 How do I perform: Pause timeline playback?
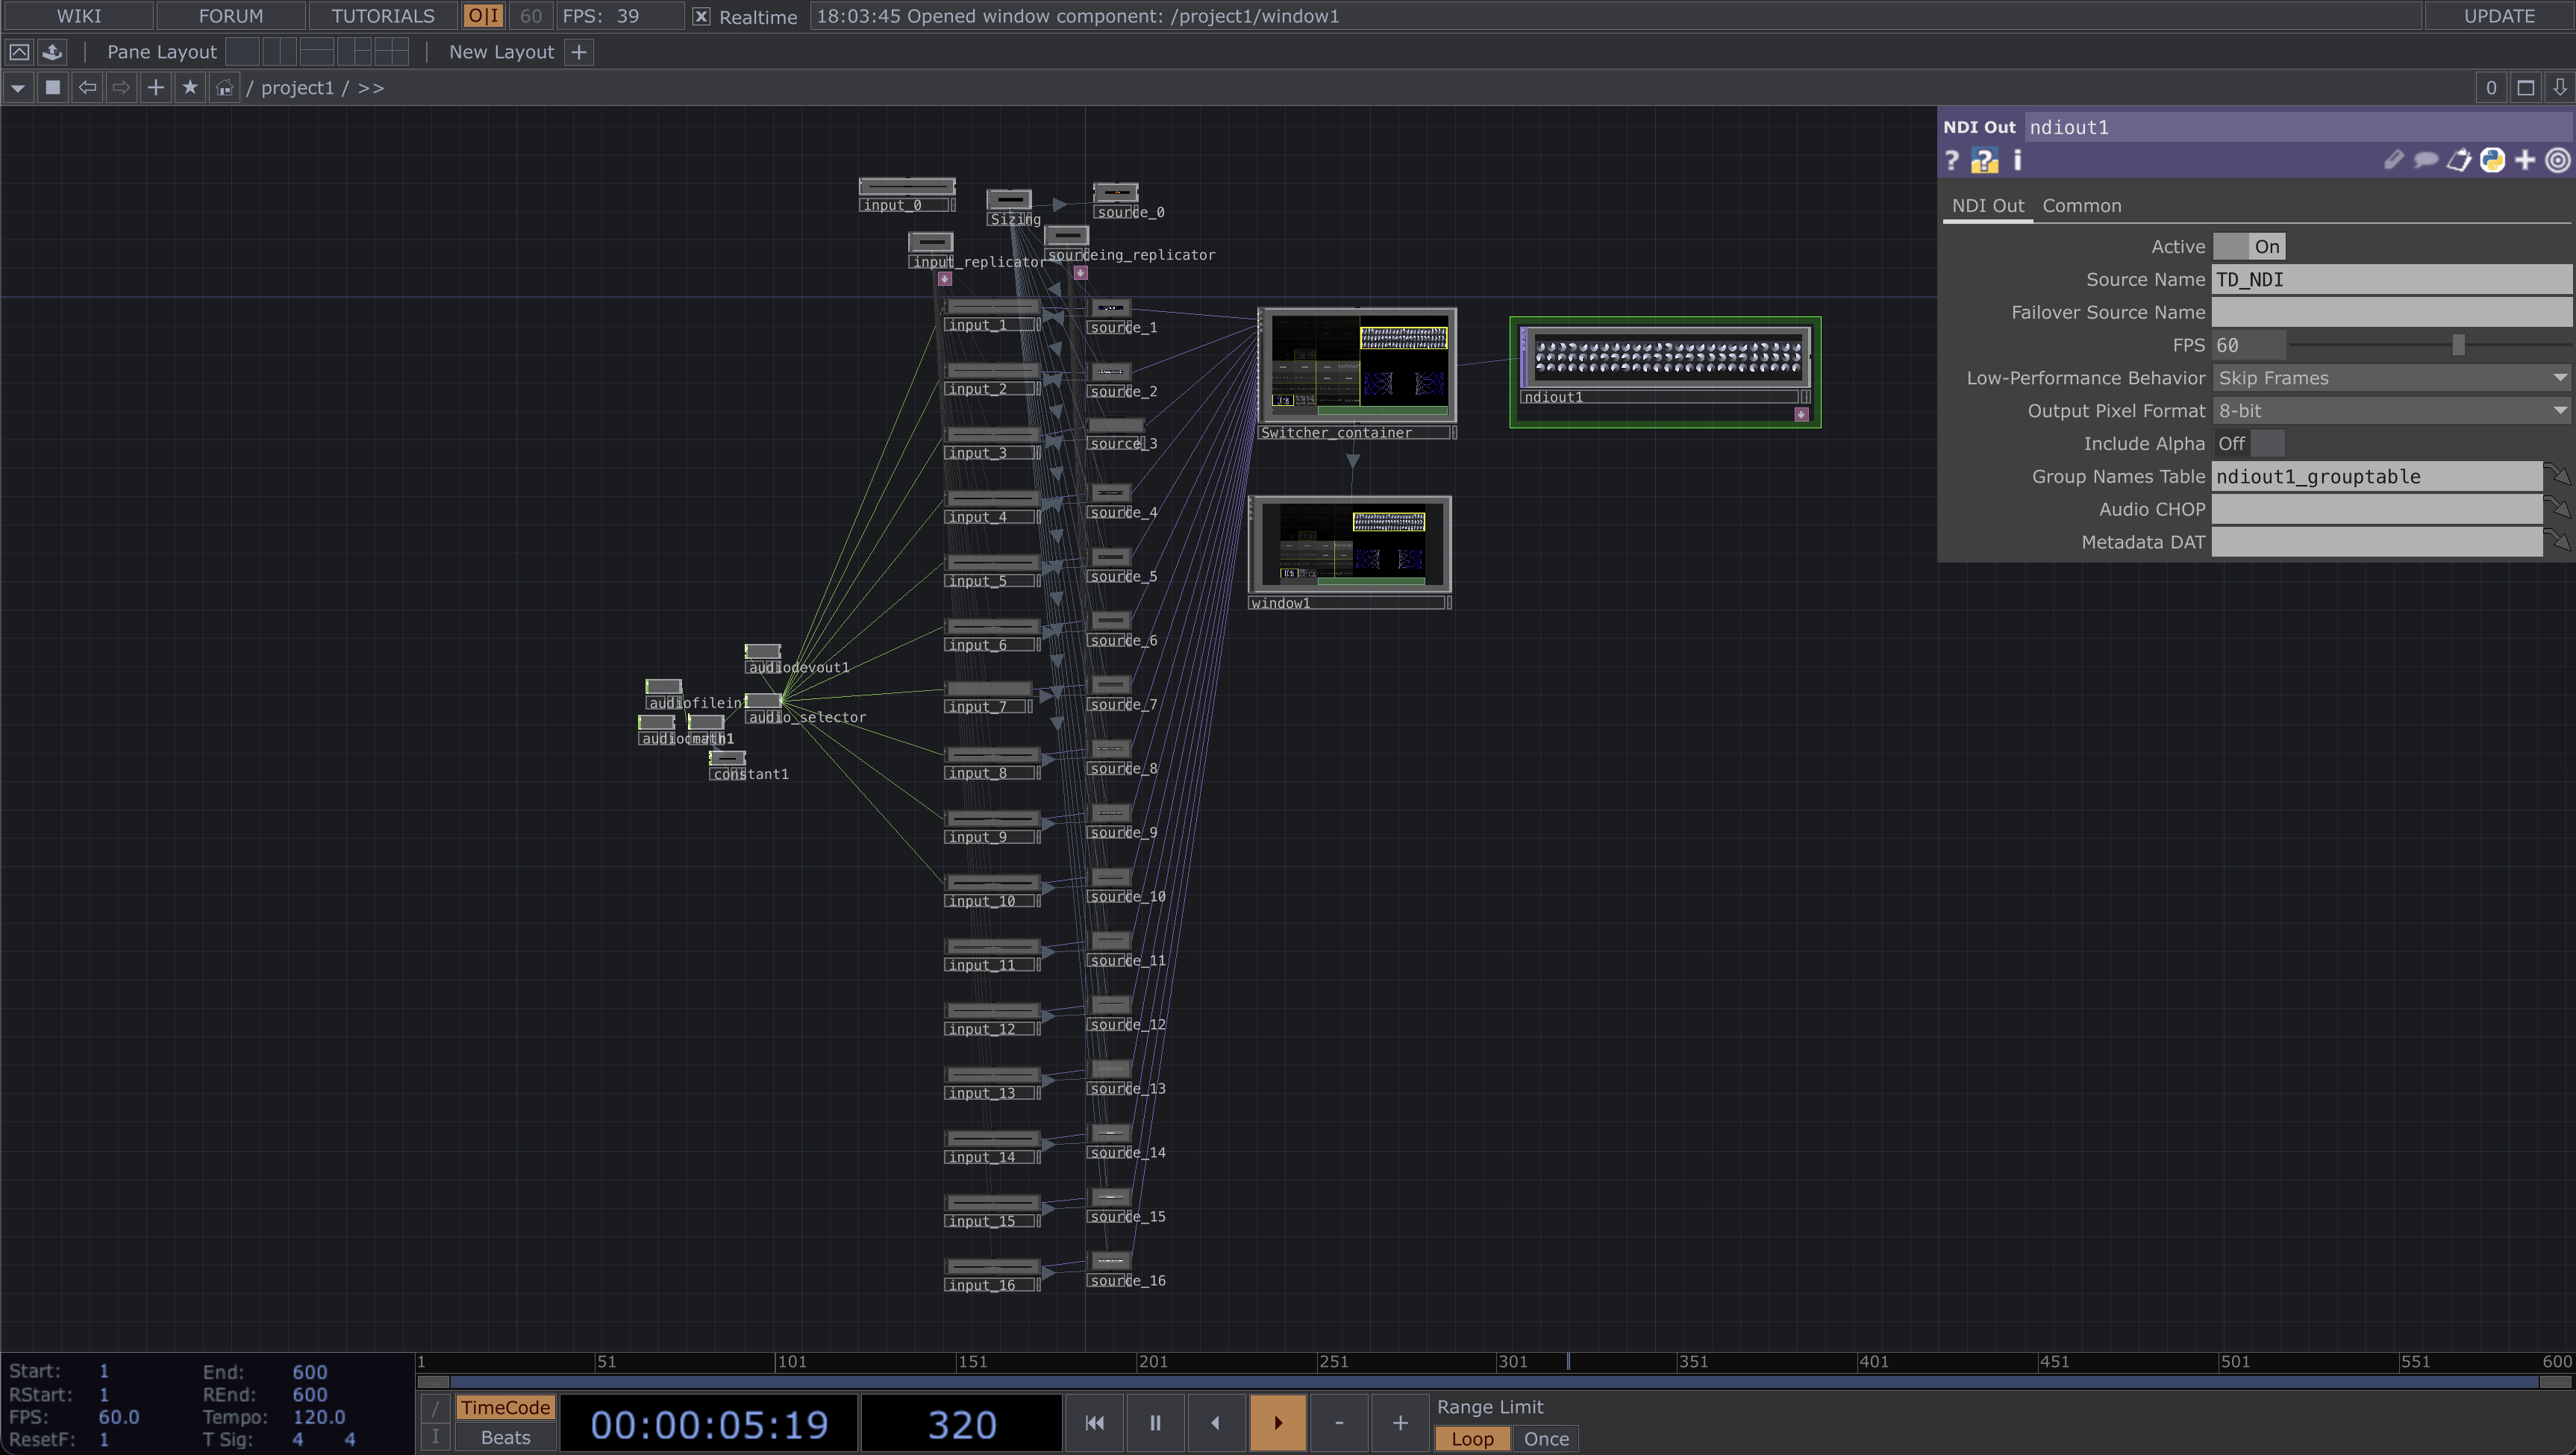(1154, 1422)
